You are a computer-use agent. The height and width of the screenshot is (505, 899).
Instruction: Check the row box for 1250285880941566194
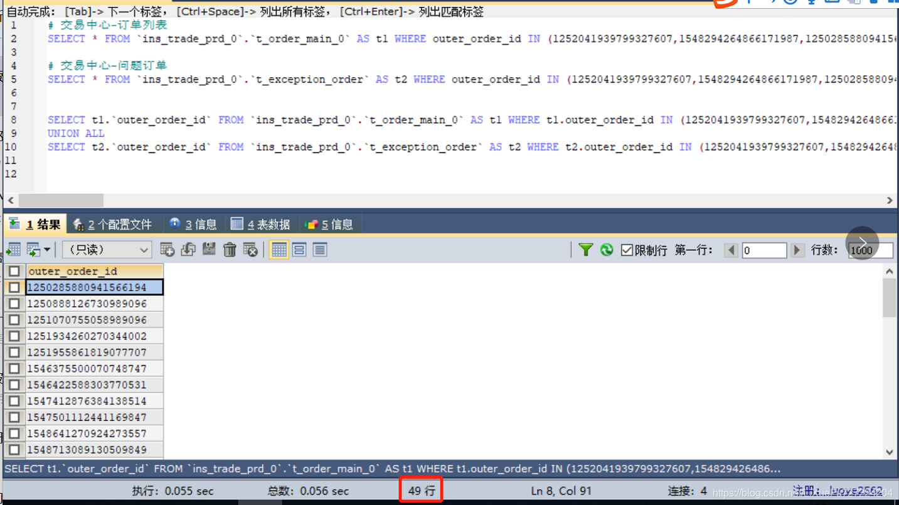[14, 287]
